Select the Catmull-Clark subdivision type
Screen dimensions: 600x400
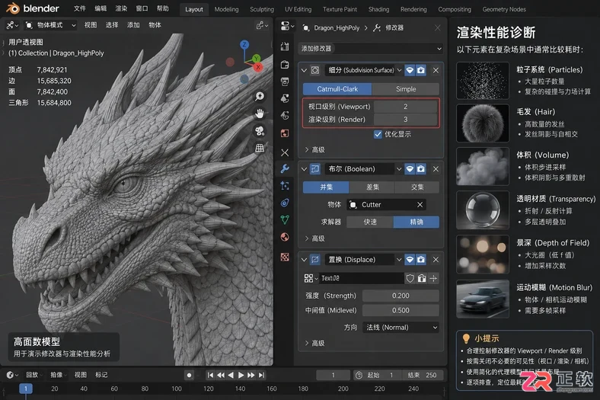tap(337, 89)
